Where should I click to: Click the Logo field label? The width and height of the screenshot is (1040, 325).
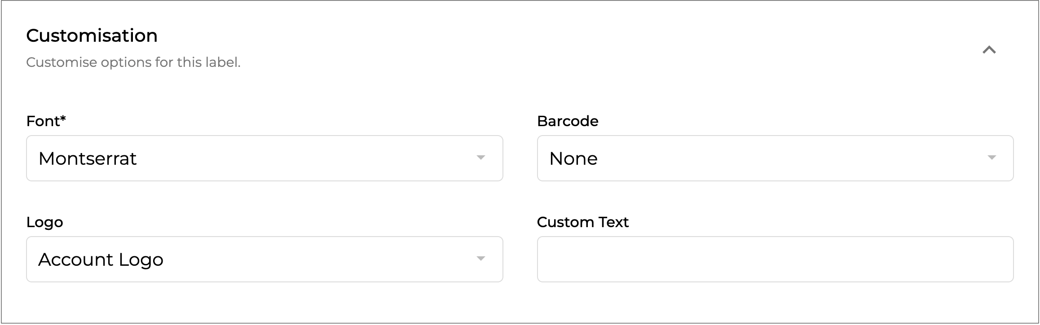[44, 222]
